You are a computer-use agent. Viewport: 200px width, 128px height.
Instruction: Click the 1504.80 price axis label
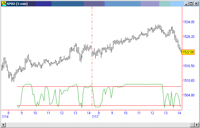[189, 95]
